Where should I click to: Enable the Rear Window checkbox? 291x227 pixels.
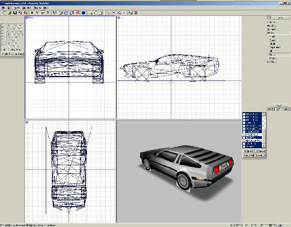pyautogui.click(x=2, y=37)
